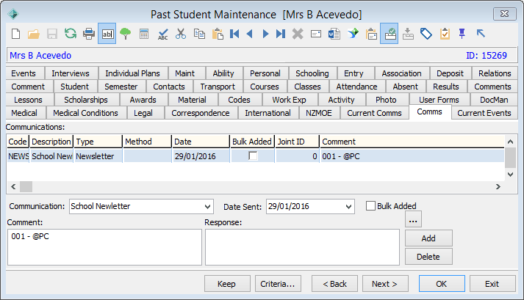Click the '001 - @PC' grid comment cell
The image size is (524, 300).
[412, 156]
